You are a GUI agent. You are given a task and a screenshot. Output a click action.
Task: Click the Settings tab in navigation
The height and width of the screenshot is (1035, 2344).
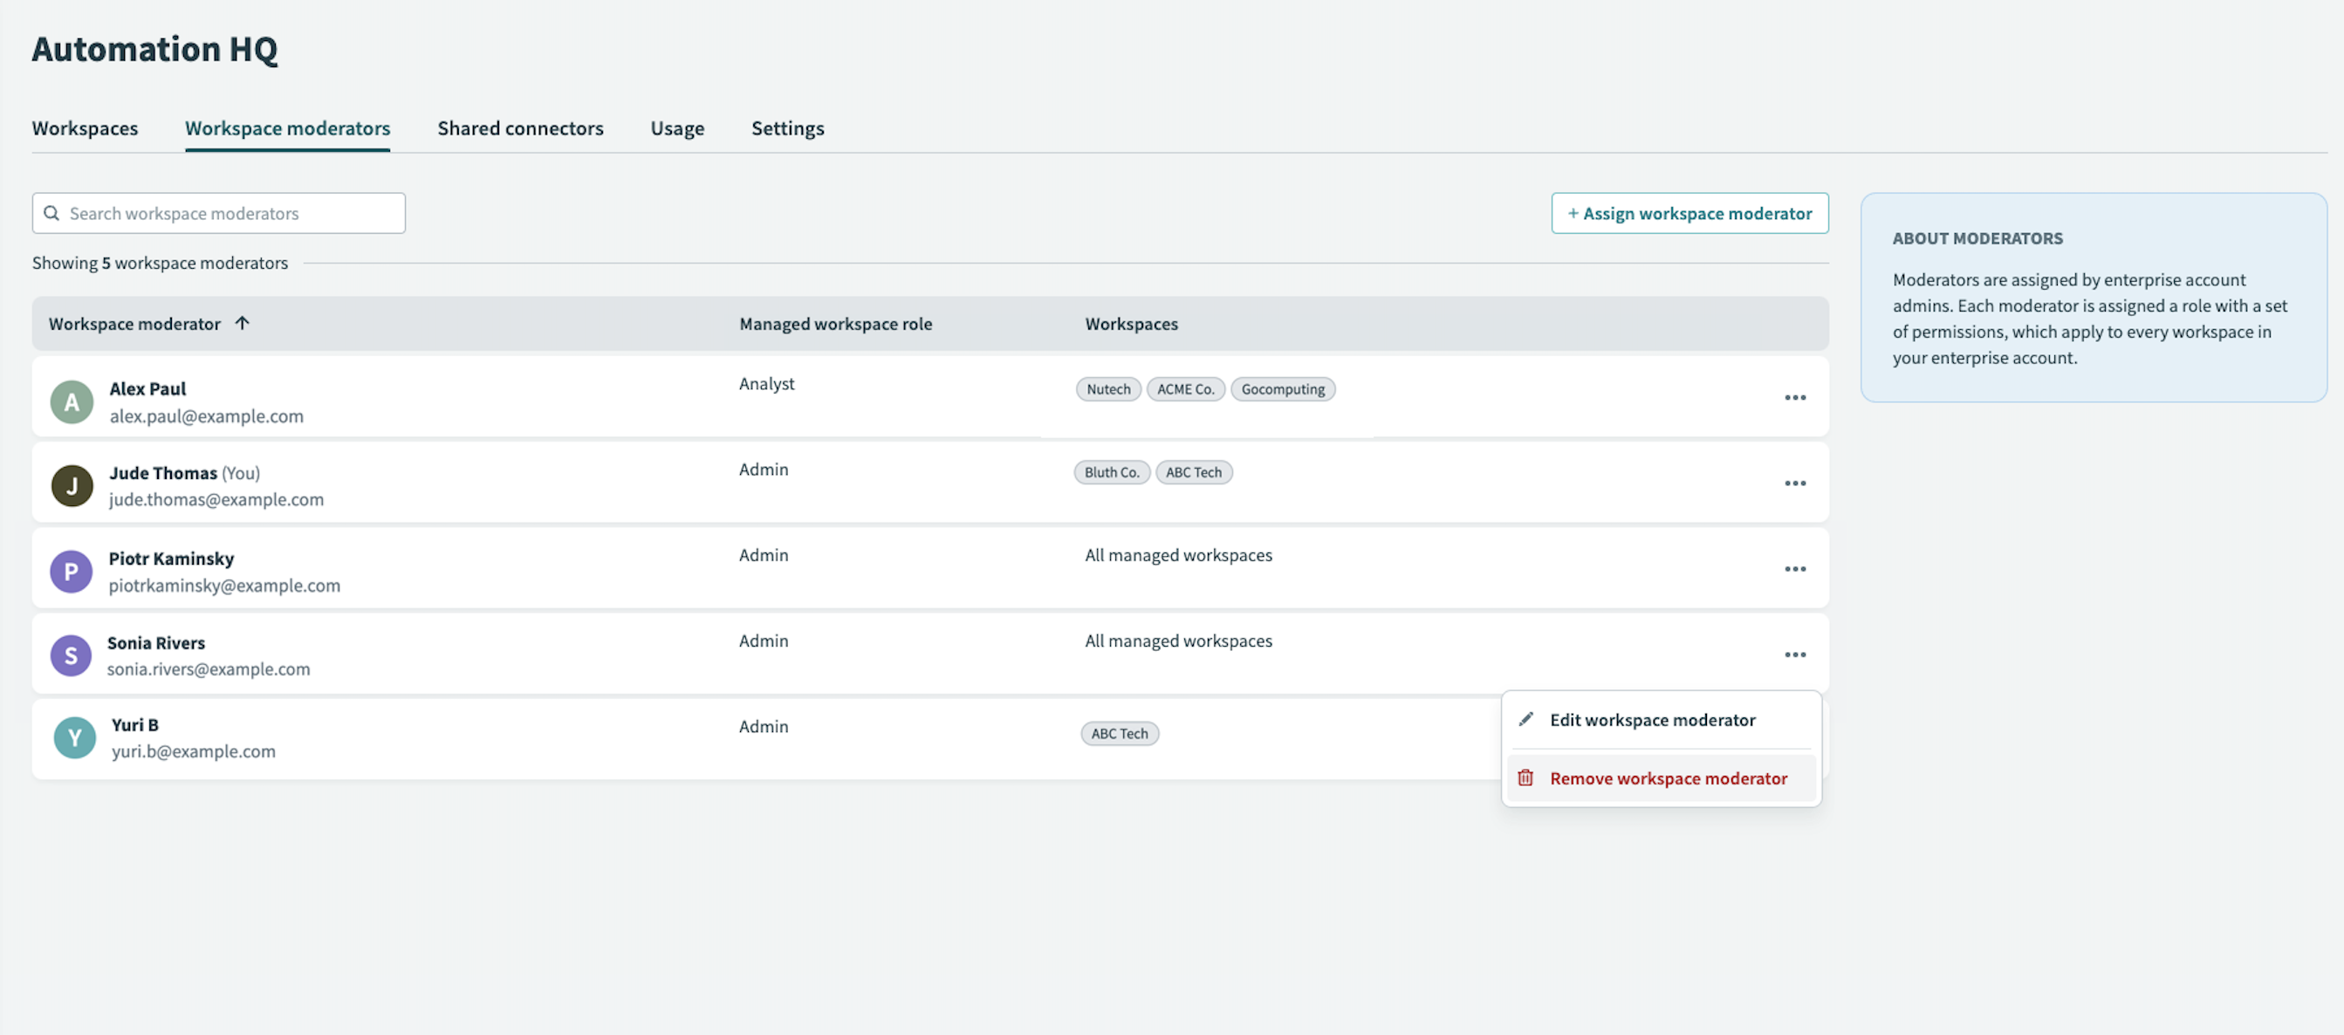pos(788,127)
